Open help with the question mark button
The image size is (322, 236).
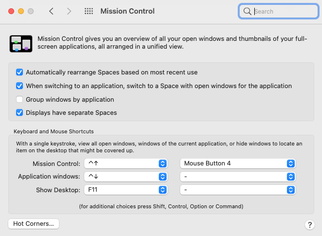point(309,224)
